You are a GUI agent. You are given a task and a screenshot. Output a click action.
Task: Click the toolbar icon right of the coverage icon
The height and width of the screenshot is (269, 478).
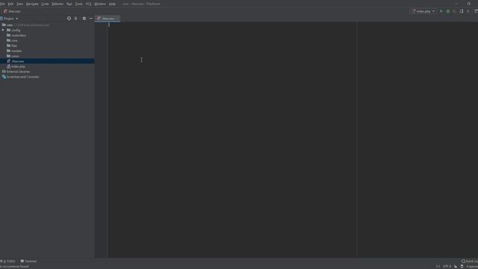(x=462, y=11)
